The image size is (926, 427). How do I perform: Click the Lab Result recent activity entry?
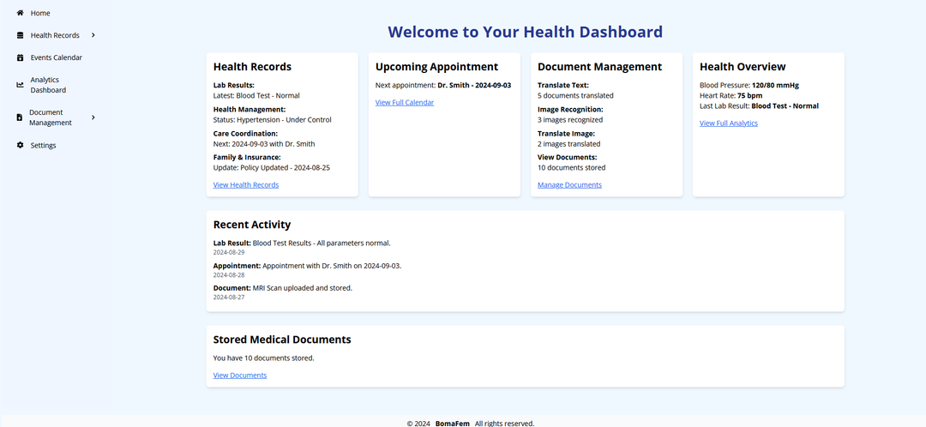[302, 244]
